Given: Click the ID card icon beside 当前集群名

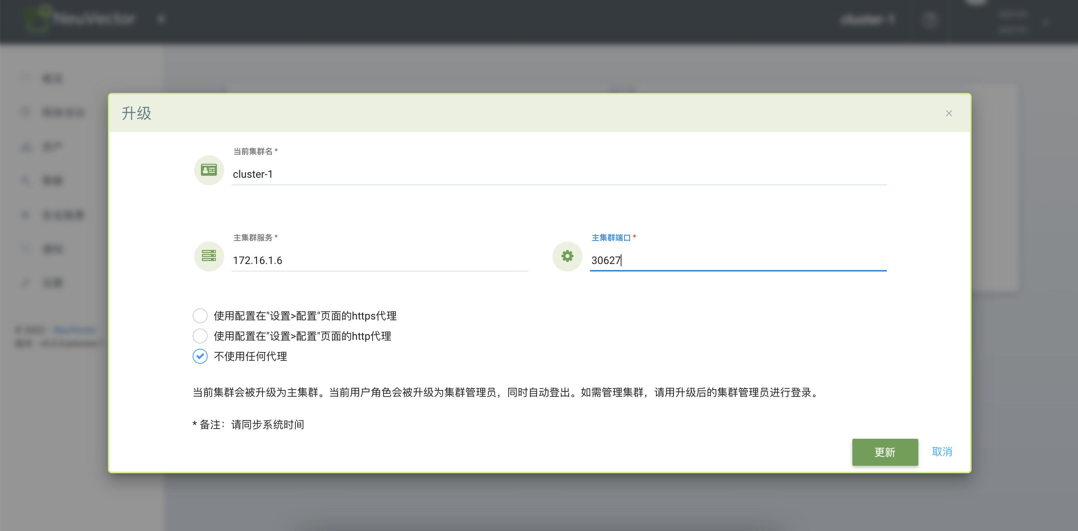Looking at the screenshot, I should coord(209,170).
